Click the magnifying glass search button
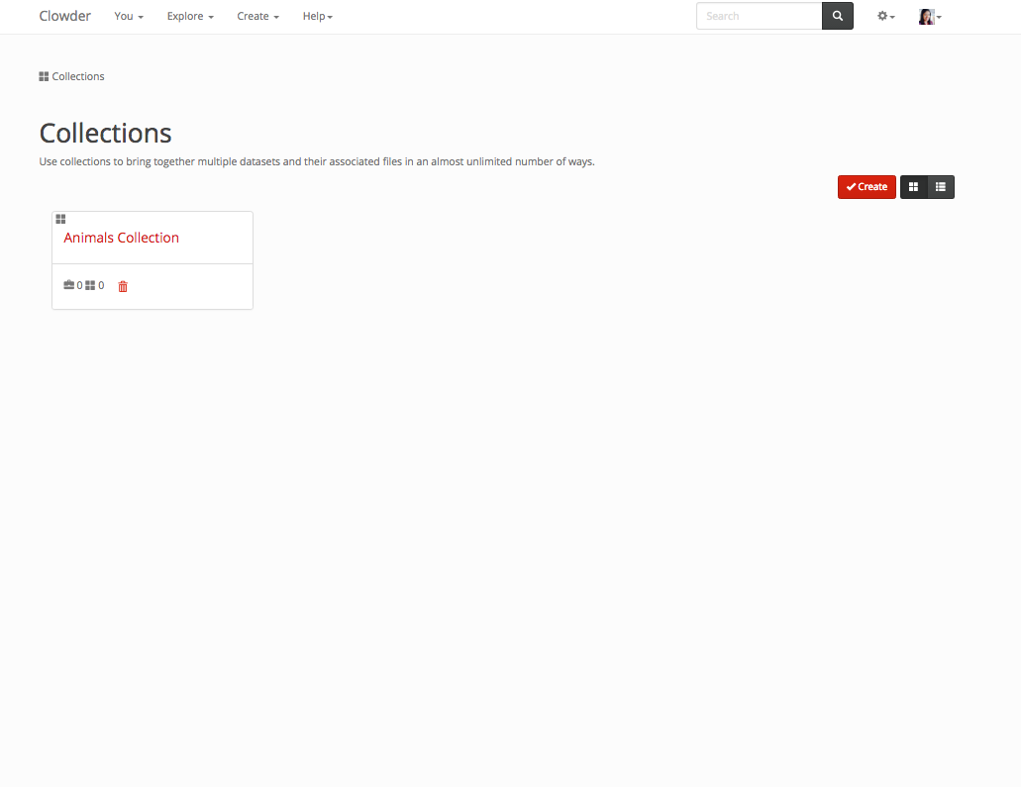The image size is (1021, 787). (x=838, y=16)
